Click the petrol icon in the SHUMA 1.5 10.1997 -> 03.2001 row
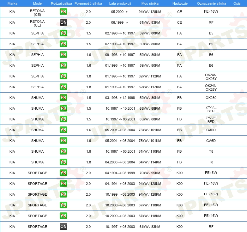This screenshot has height=232, width=247. point(63,119)
